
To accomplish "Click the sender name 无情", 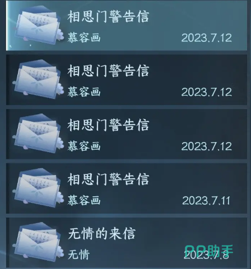I will point(79,254).
